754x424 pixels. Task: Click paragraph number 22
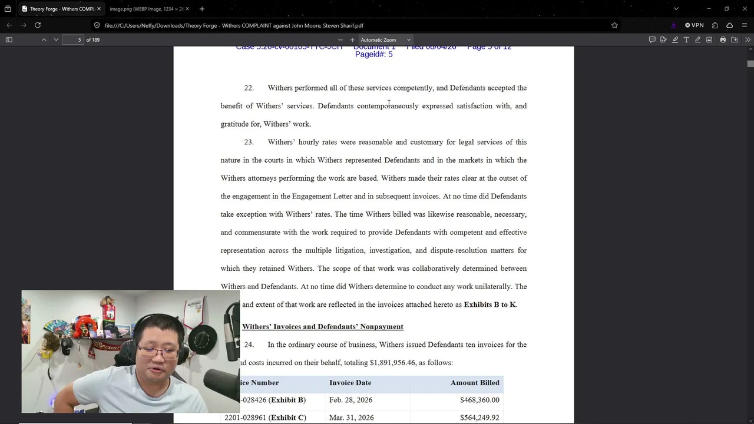(249, 88)
